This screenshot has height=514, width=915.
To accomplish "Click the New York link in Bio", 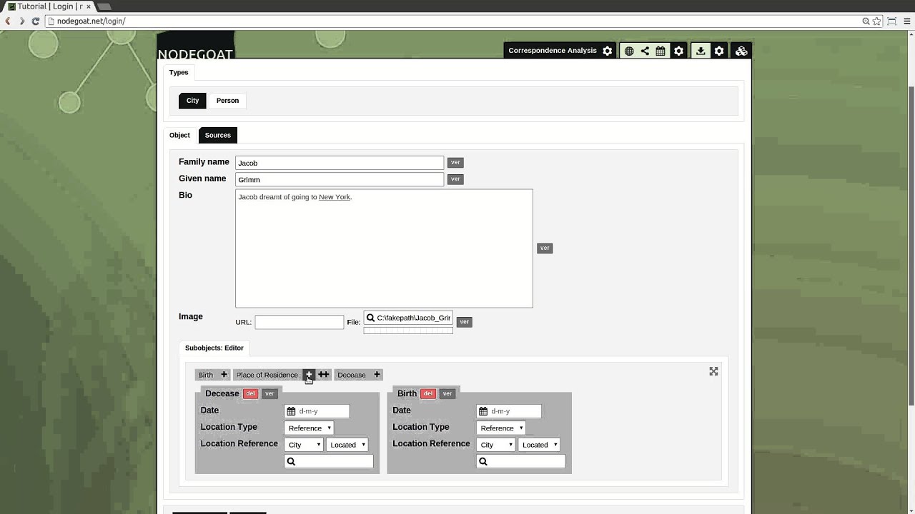I will click(335, 197).
